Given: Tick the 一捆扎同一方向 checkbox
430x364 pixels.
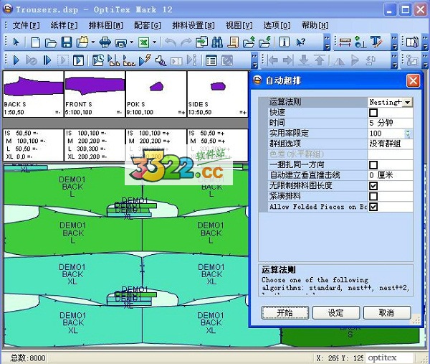Looking at the screenshot, I should click(373, 165).
